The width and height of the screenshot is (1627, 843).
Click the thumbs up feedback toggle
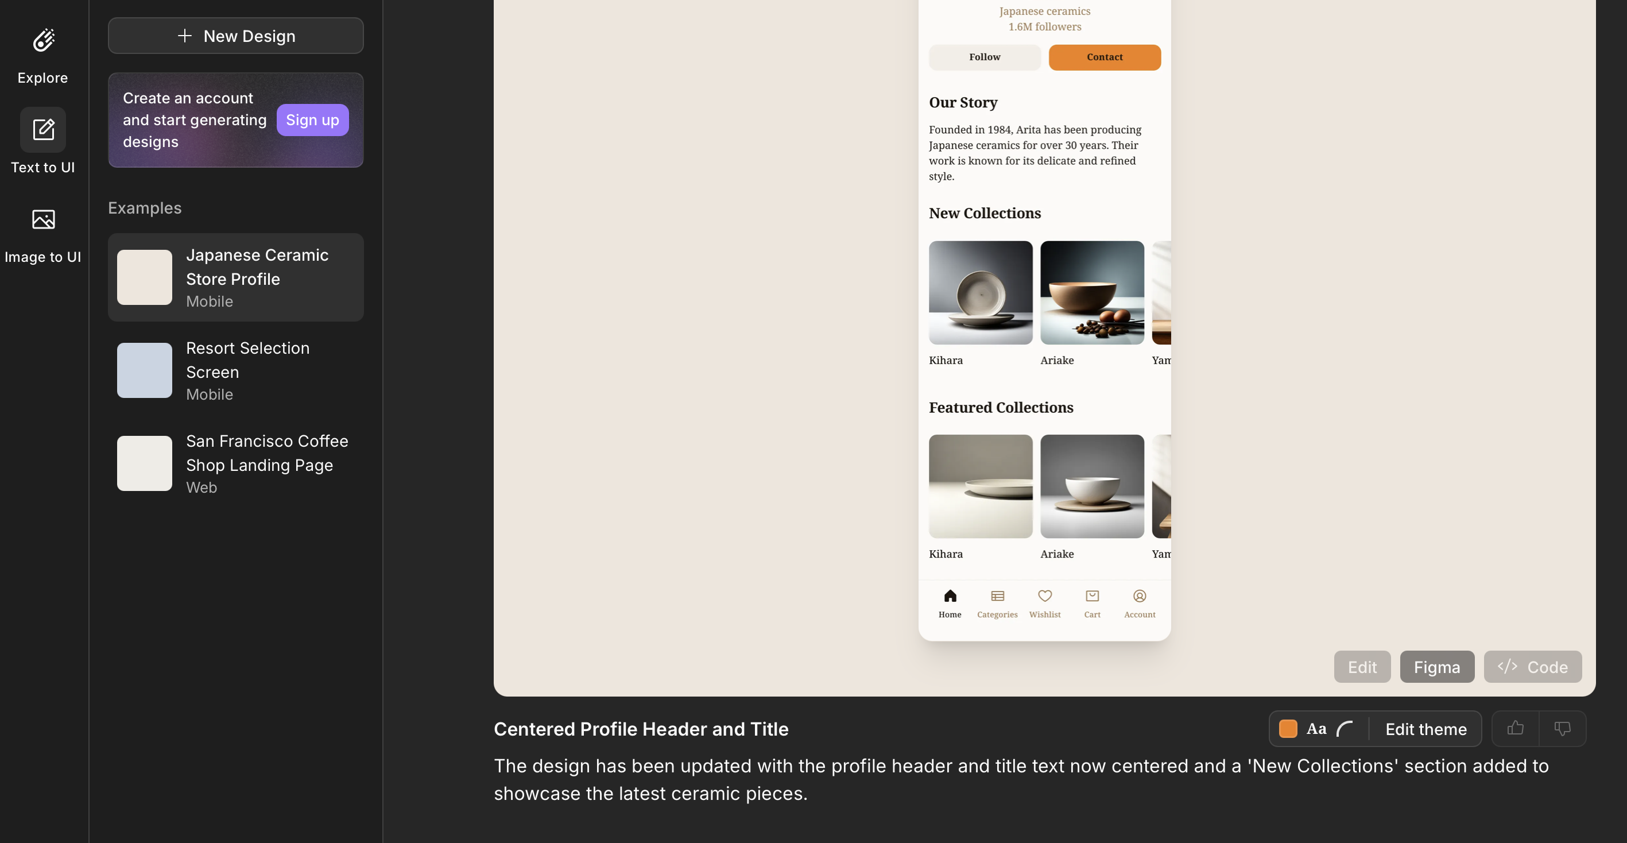(x=1515, y=728)
